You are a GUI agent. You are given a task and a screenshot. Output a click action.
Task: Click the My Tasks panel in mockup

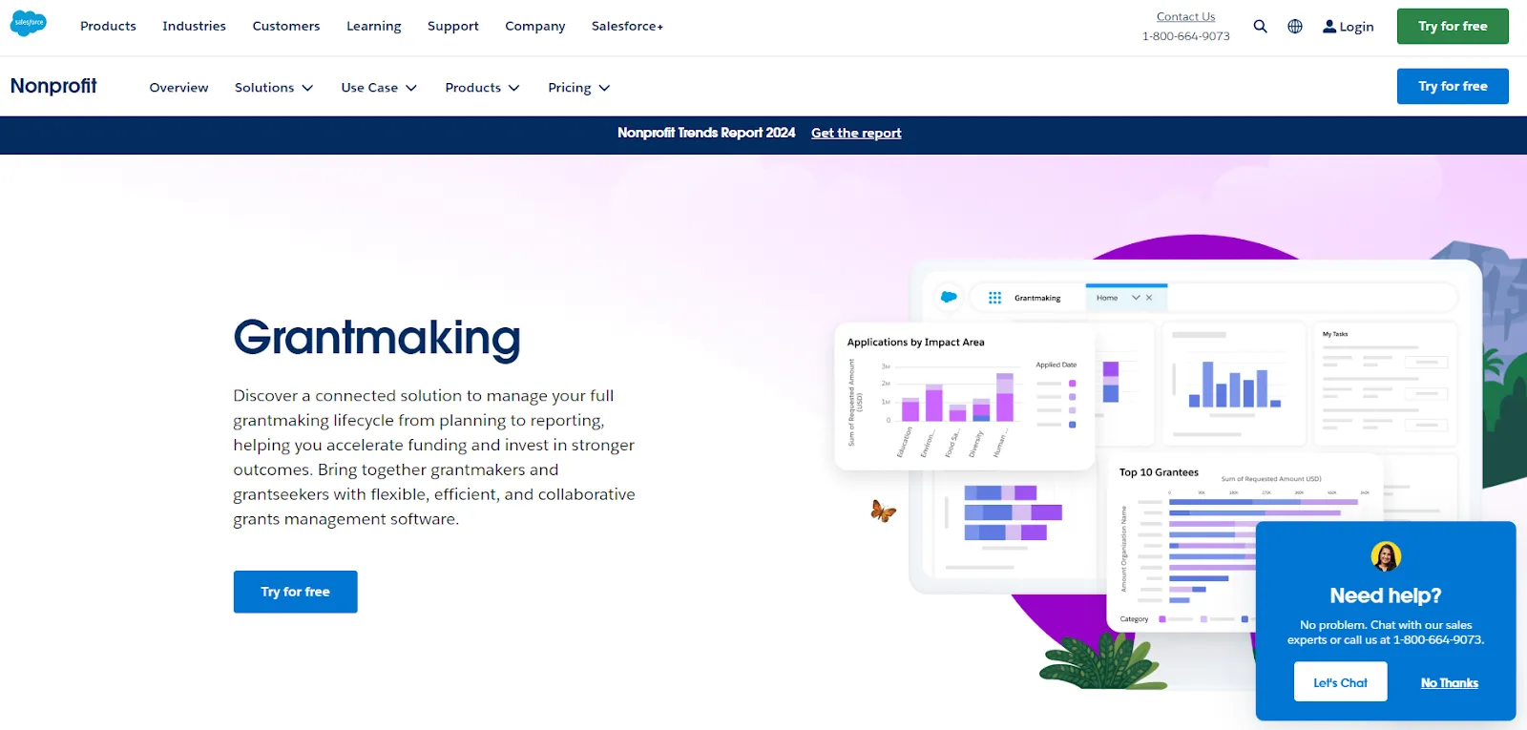pos(1386,384)
